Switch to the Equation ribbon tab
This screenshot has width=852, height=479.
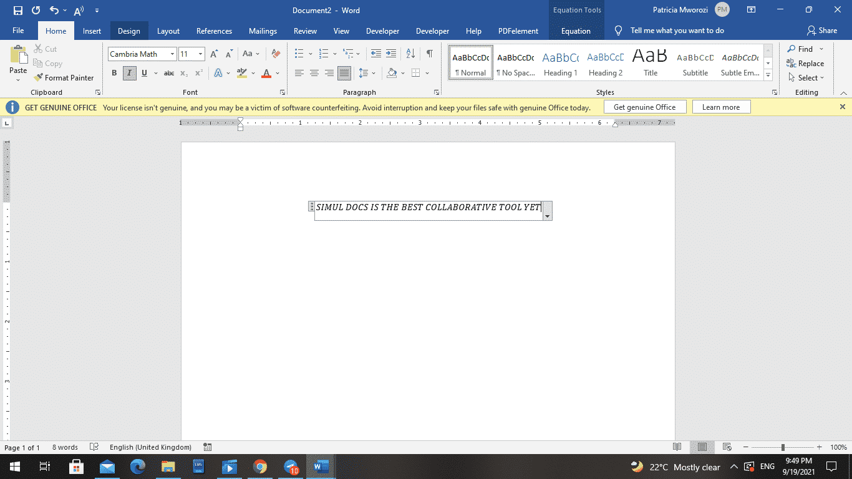(x=576, y=30)
